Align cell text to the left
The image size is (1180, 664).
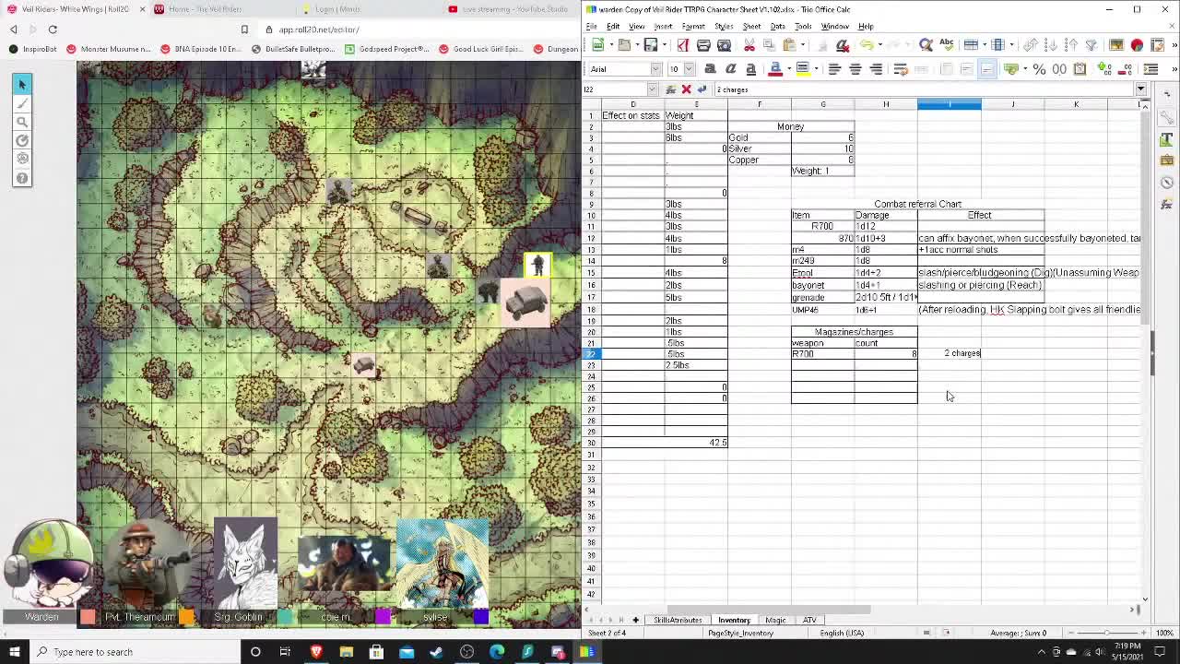833,68
